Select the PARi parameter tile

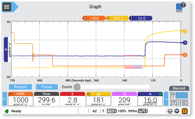20,99
